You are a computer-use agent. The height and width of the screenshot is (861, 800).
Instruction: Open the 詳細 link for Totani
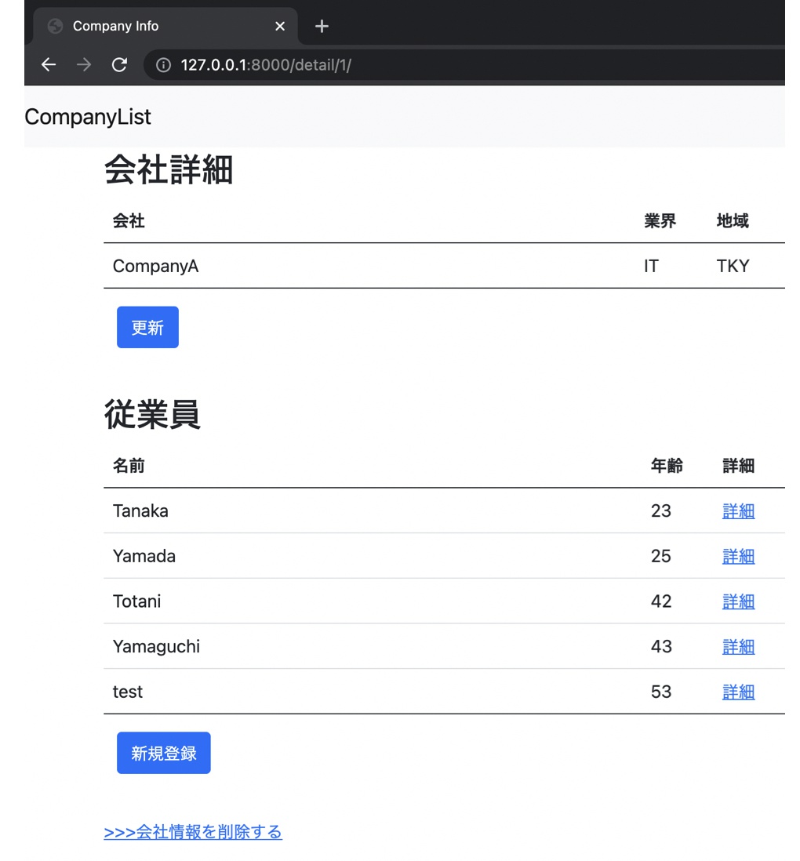tap(738, 601)
